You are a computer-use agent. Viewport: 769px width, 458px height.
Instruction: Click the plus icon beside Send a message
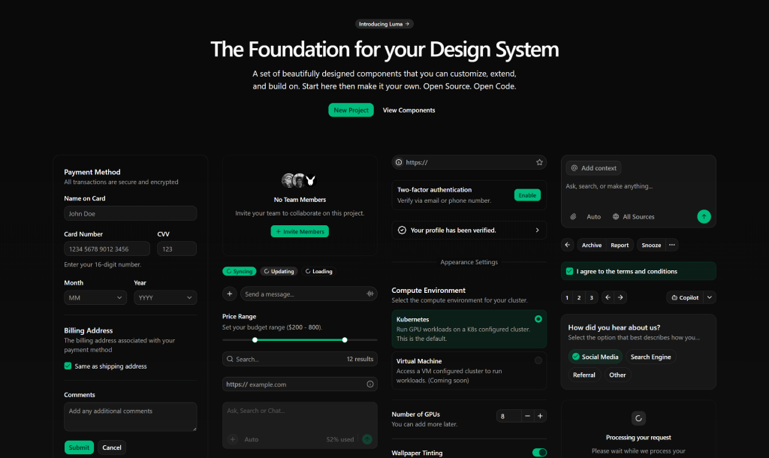click(230, 294)
